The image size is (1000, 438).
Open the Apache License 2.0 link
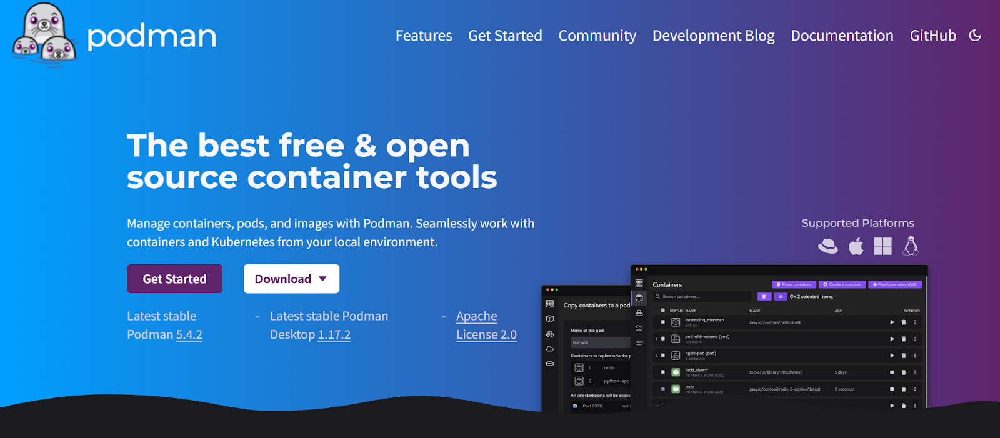[x=486, y=325]
